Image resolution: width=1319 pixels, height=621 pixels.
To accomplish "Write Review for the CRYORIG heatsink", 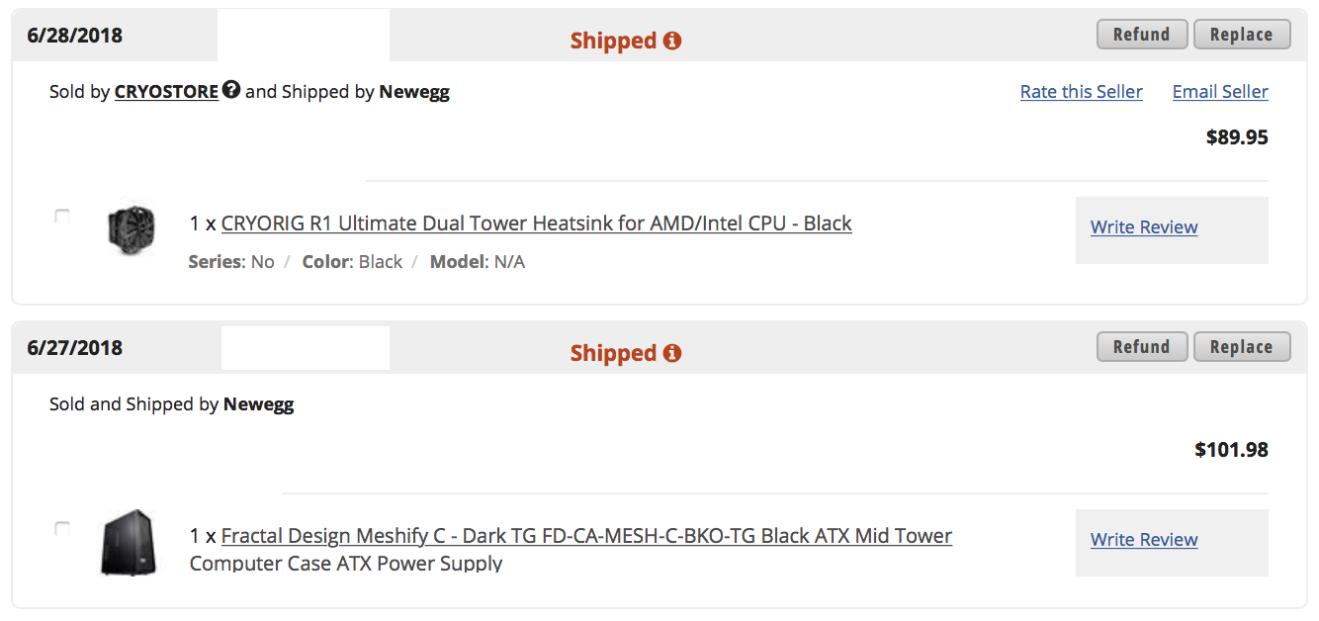I will point(1144,227).
